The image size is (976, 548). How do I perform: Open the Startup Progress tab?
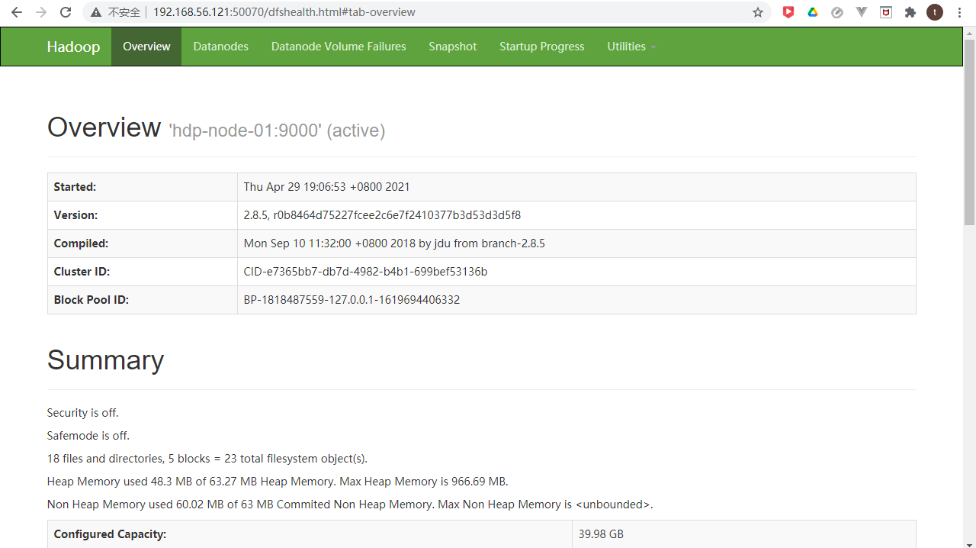pos(542,47)
